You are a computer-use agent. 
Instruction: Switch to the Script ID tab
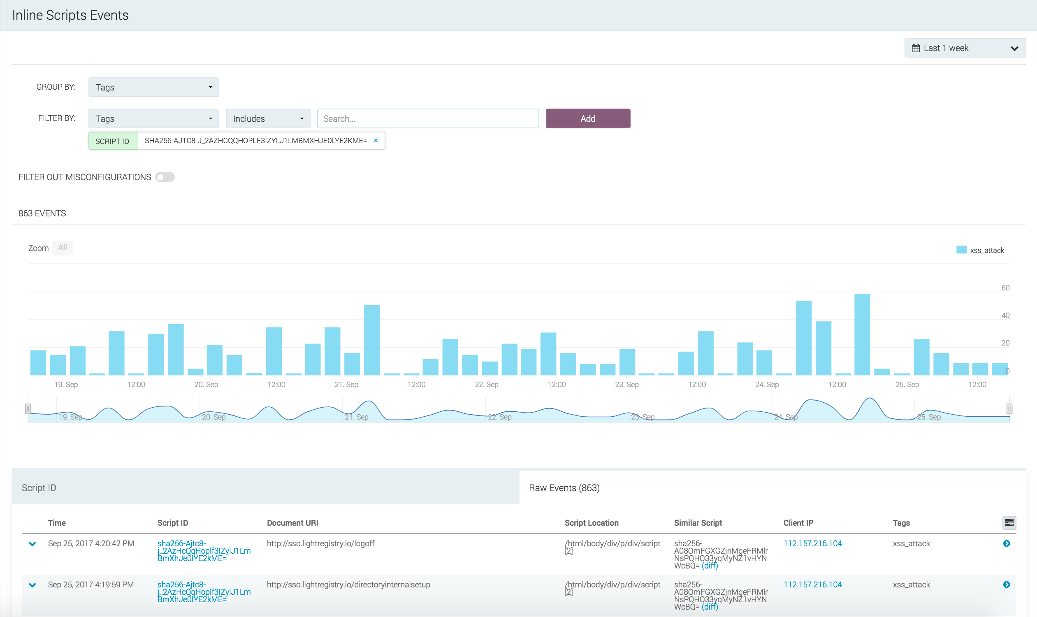(x=265, y=487)
